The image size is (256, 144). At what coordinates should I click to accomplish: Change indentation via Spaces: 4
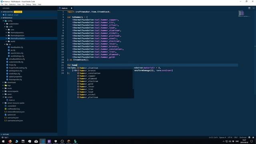(x=222, y=138)
